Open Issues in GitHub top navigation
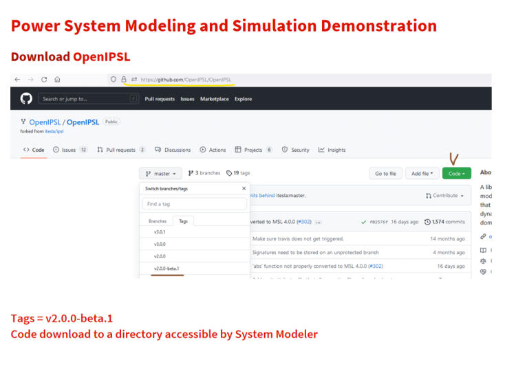516x386 pixels. [187, 99]
